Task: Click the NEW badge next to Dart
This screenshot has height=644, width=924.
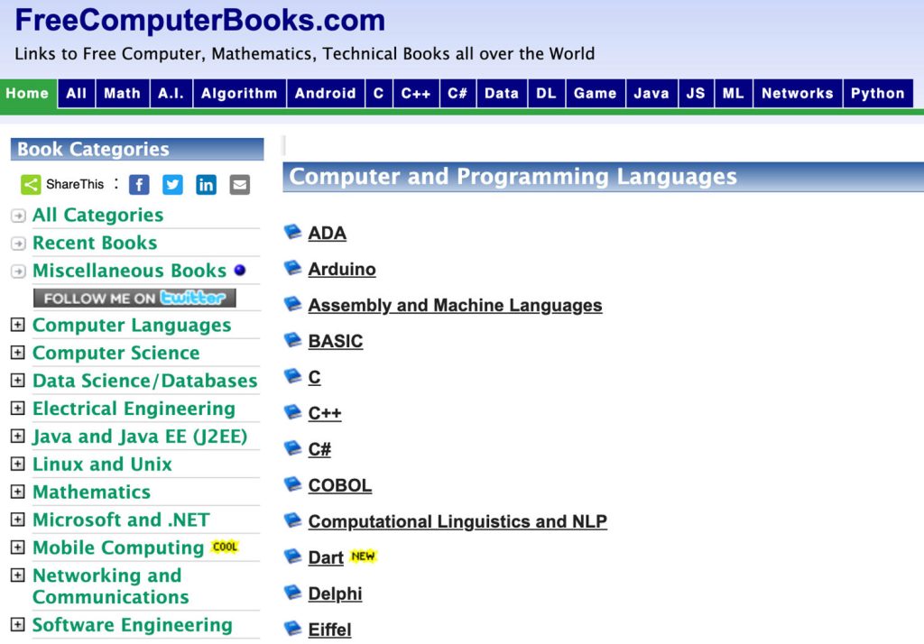Action: [363, 557]
